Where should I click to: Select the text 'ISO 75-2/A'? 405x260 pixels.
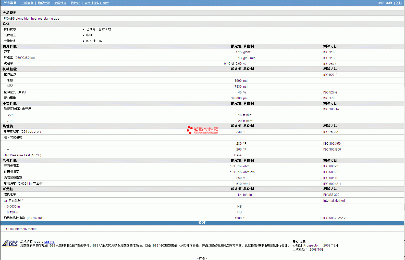coord(330,132)
